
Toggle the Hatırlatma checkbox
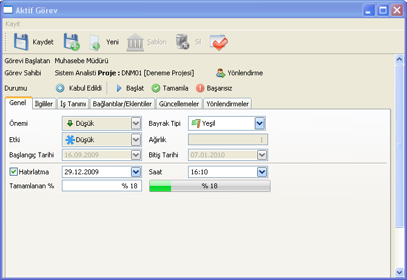coord(14,172)
